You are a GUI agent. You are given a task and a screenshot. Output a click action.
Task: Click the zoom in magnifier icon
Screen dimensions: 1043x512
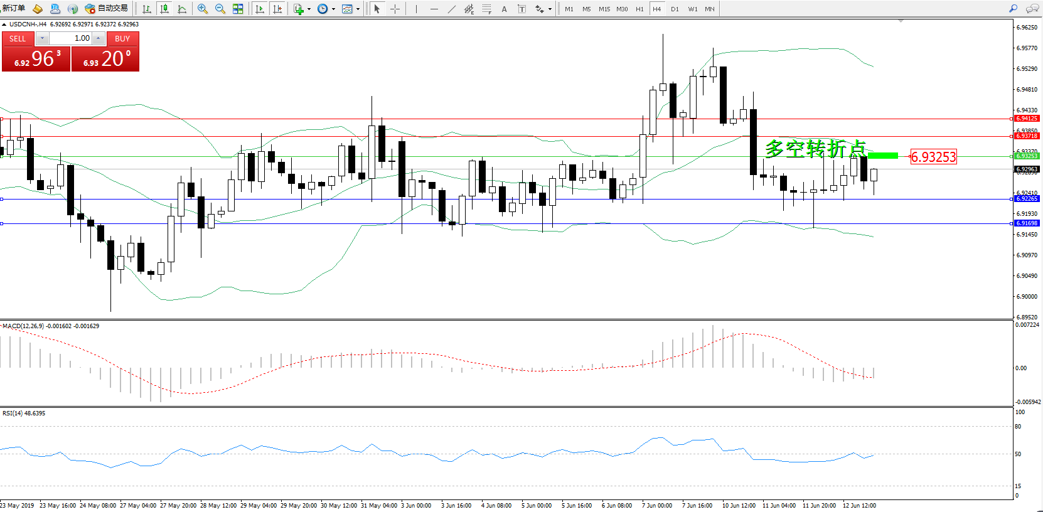pos(202,9)
